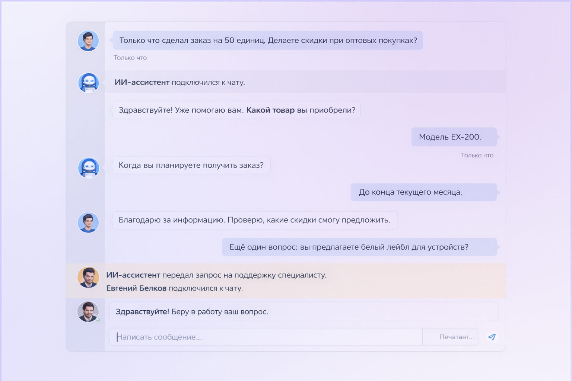
Task: Click customer avatar beside the 50 units message
Action: [x=88, y=41]
